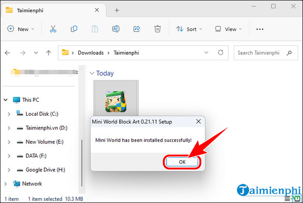Select Network in navigation pane

(27, 184)
